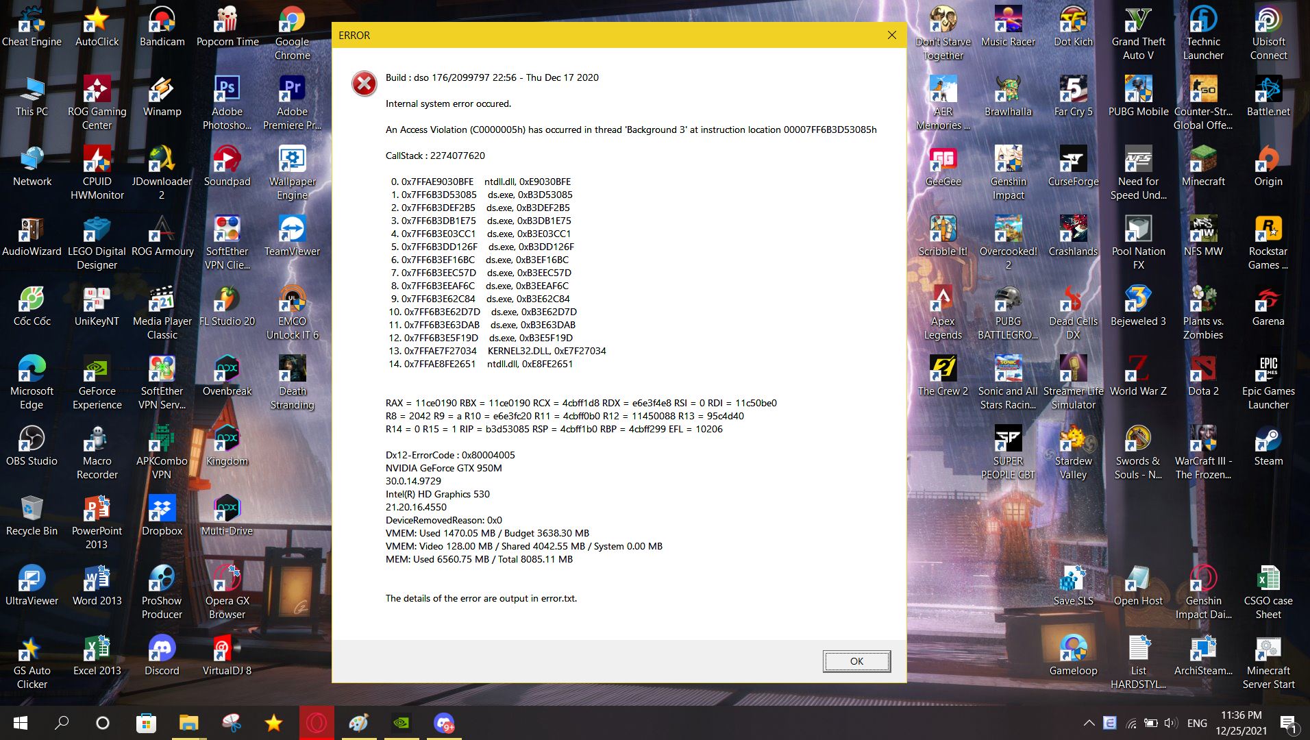Launch Opera GX from the taskbar
Image resolution: width=1310 pixels, height=740 pixels.
pos(317,723)
